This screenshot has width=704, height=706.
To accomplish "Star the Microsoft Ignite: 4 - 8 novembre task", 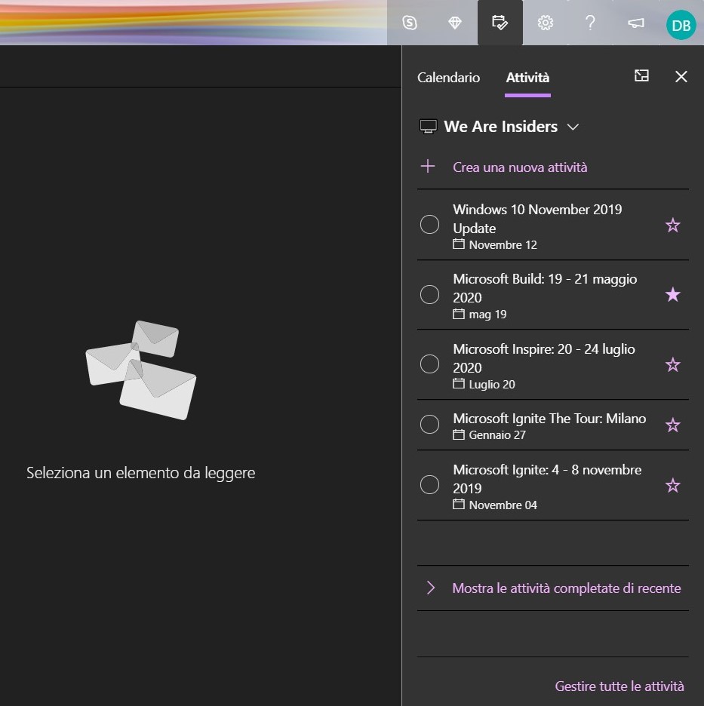I will (x=672, y=486).
